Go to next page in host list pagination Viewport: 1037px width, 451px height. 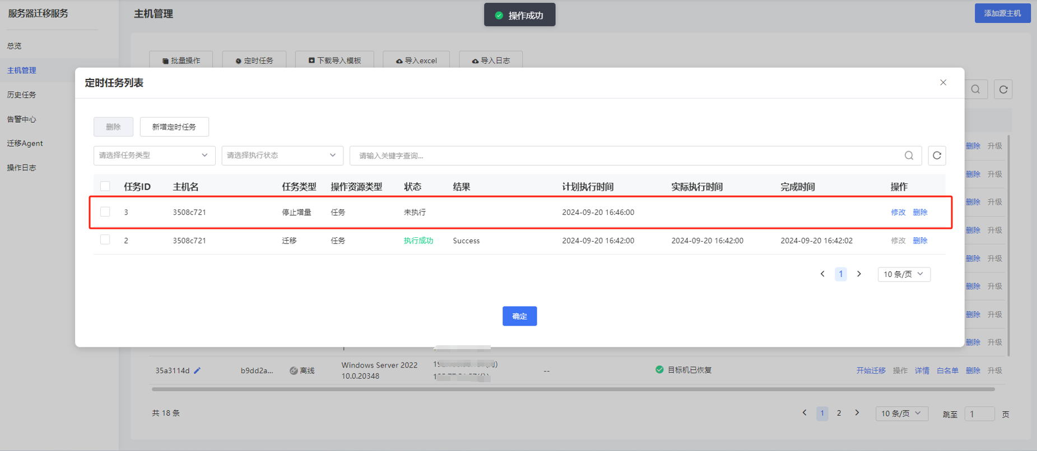coord(857,413)
